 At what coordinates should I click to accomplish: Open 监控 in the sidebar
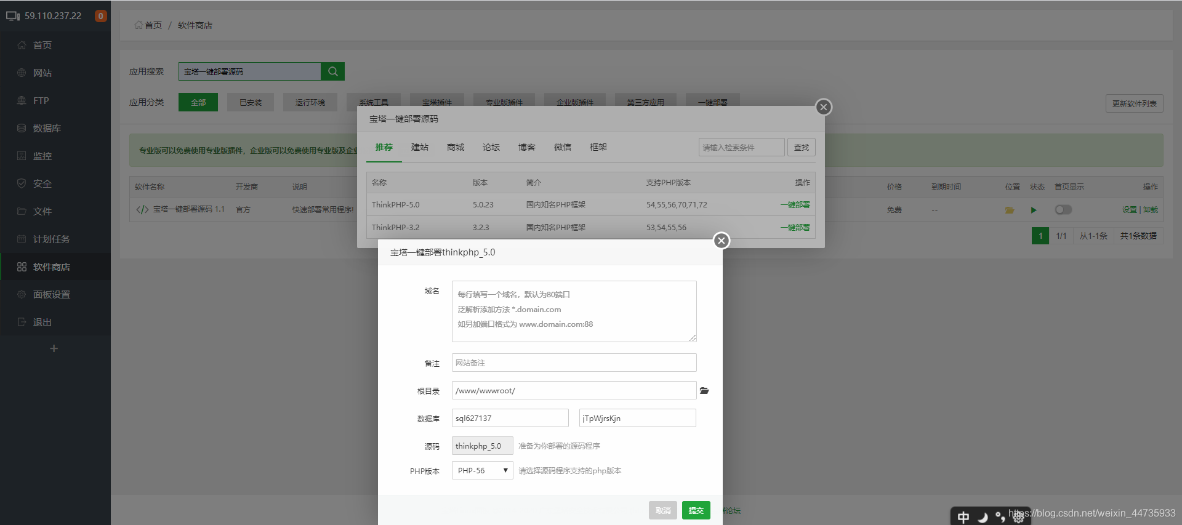[x=42, y=156]
